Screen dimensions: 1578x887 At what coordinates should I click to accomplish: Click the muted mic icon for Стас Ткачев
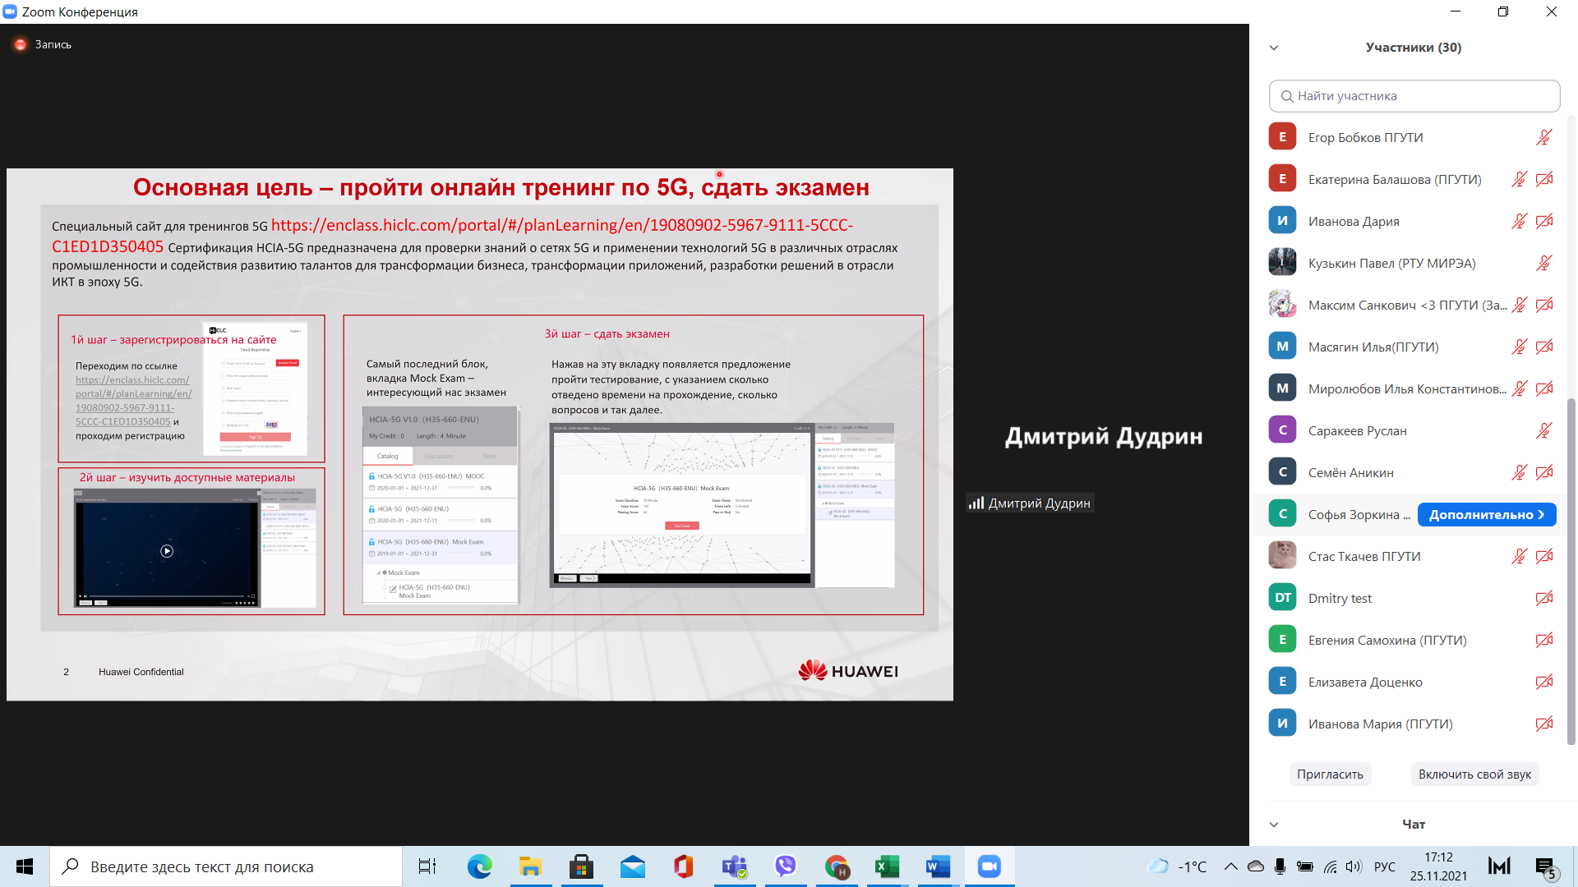coord(1520,556)
